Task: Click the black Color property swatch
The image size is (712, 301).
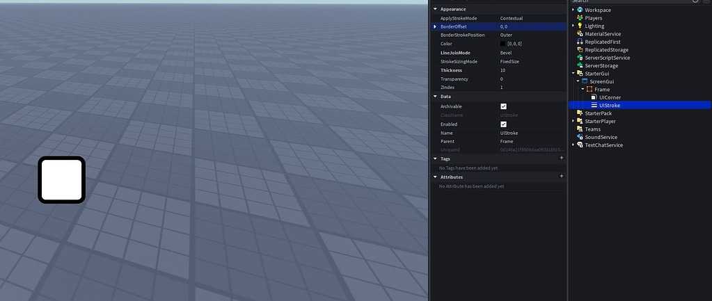Action: [x=503, y=44]
